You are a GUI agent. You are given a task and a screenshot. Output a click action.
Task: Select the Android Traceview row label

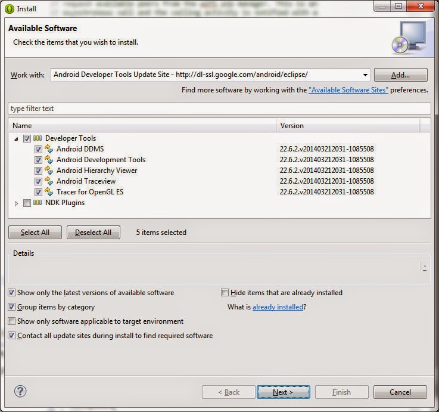click(86, 181)
